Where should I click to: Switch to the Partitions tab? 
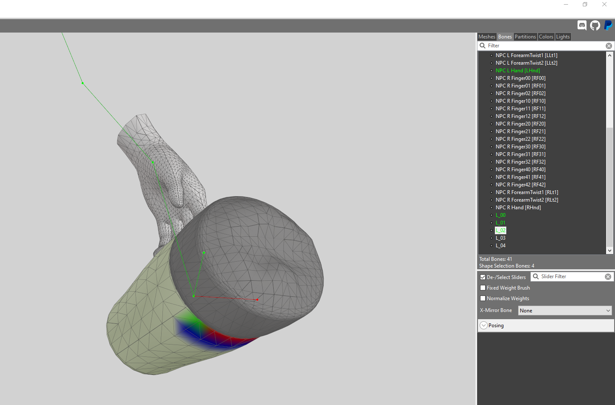coord(525,37)
